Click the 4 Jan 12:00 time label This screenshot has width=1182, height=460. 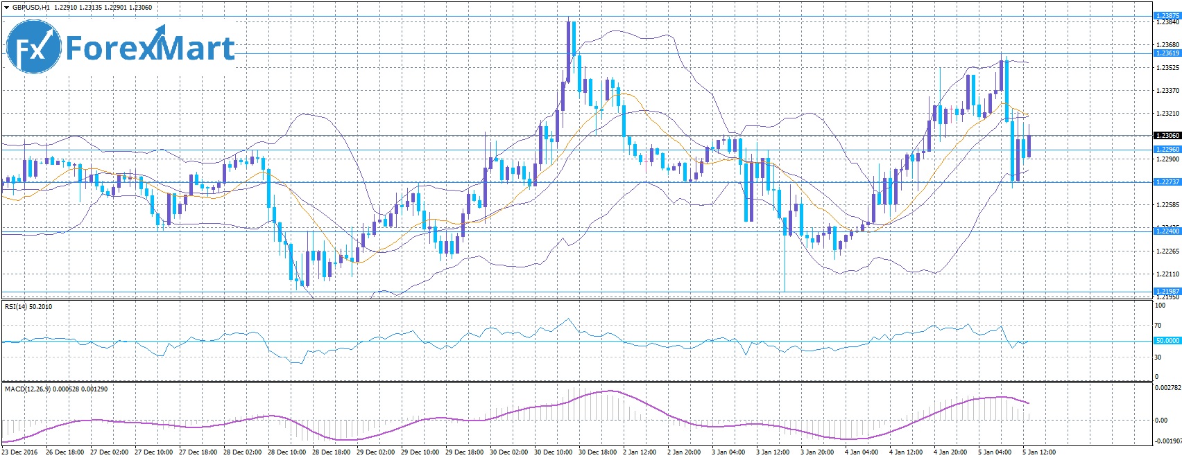point(907,452)
